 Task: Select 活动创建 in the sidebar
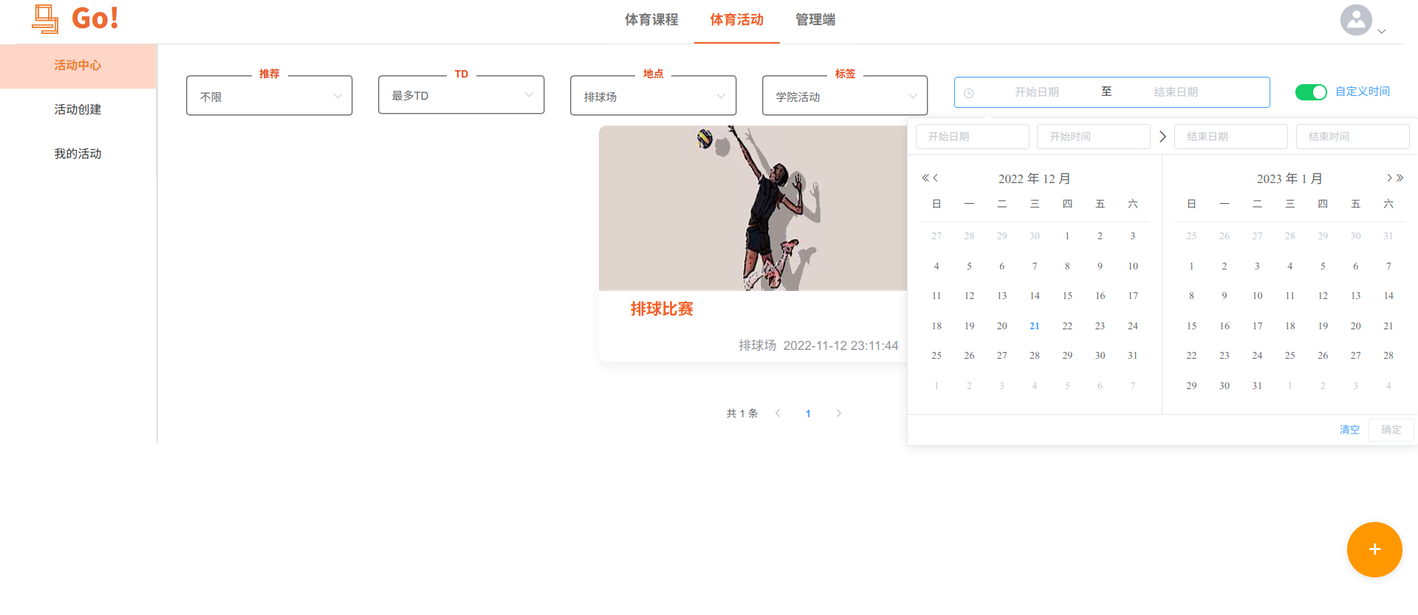78,109
